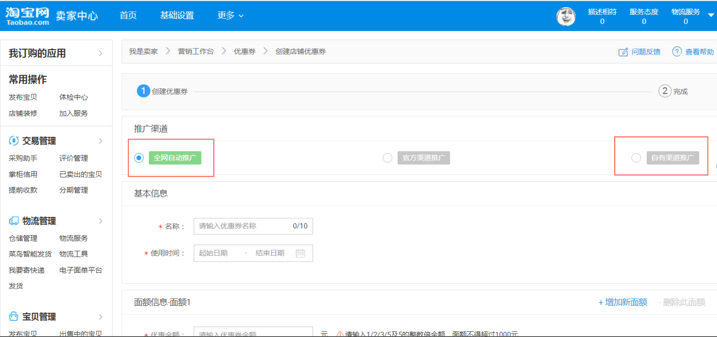The image size is (717, 337).
Task: Click the 我订购的应用 heading
Action: [x=37, y=53]
